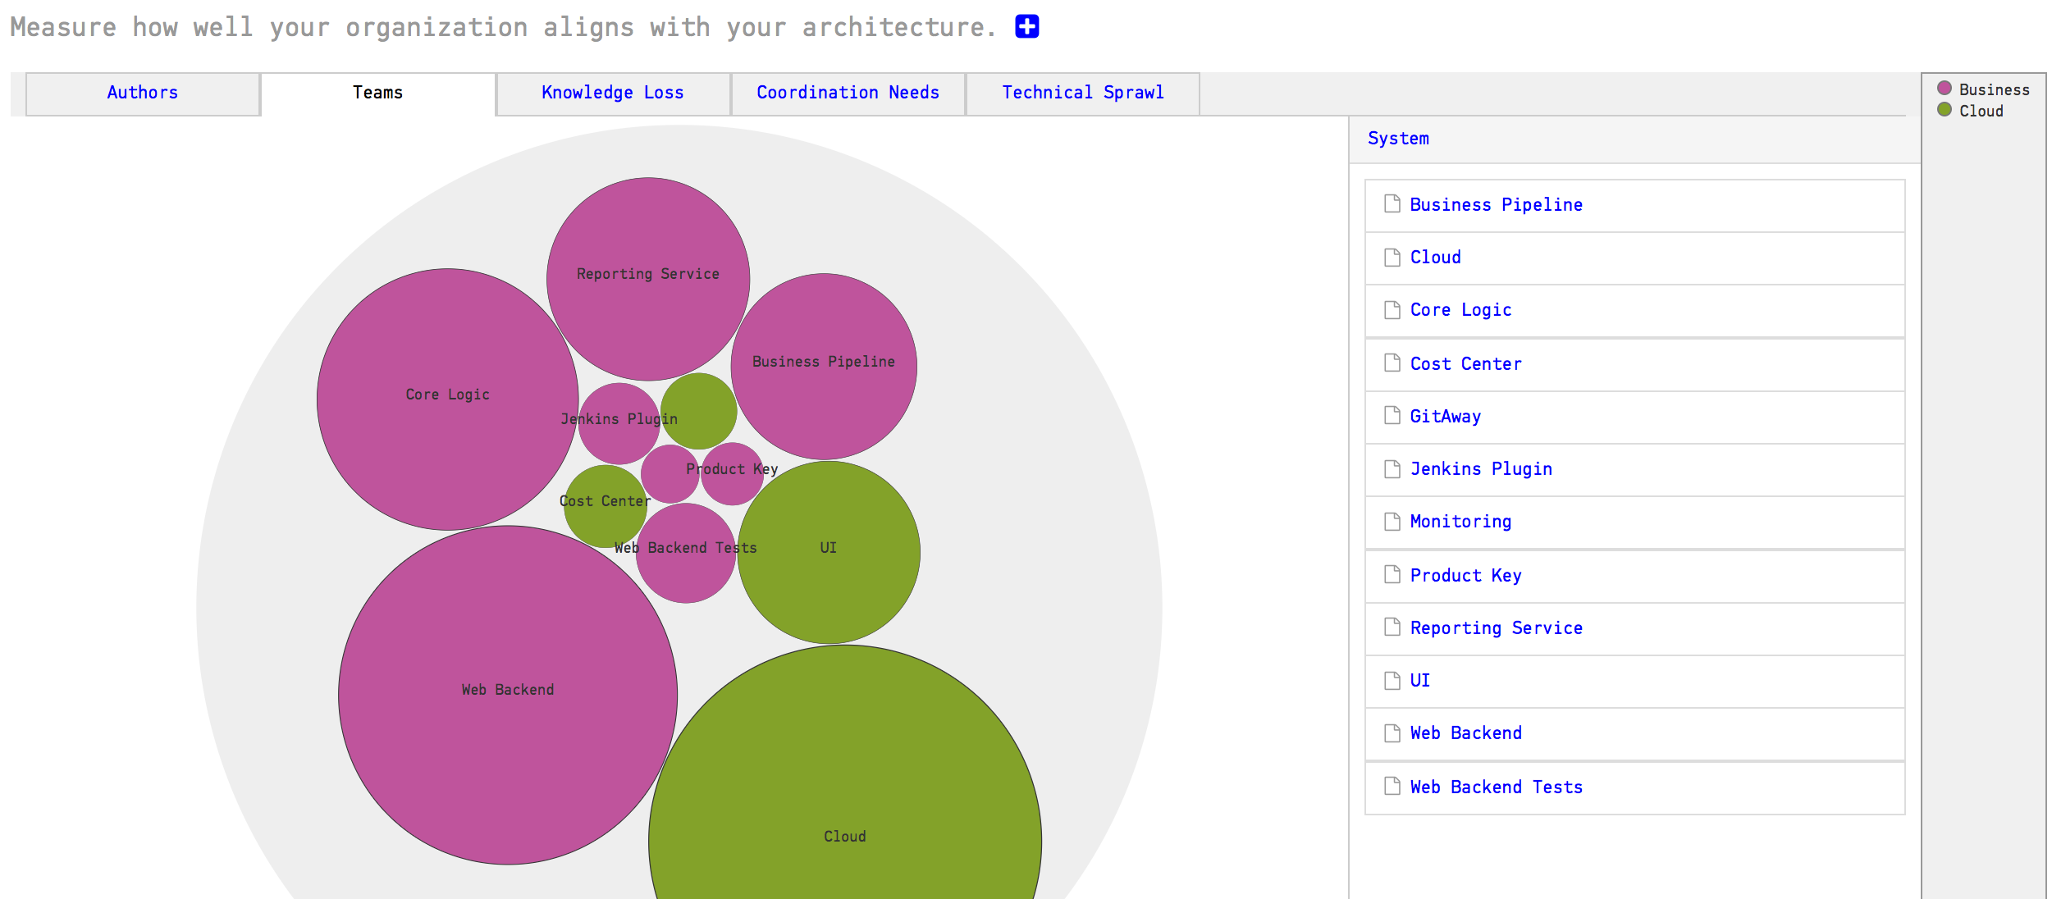Click file icon beside Core Logic
Screen dimensions: 2052x899
1392,309
